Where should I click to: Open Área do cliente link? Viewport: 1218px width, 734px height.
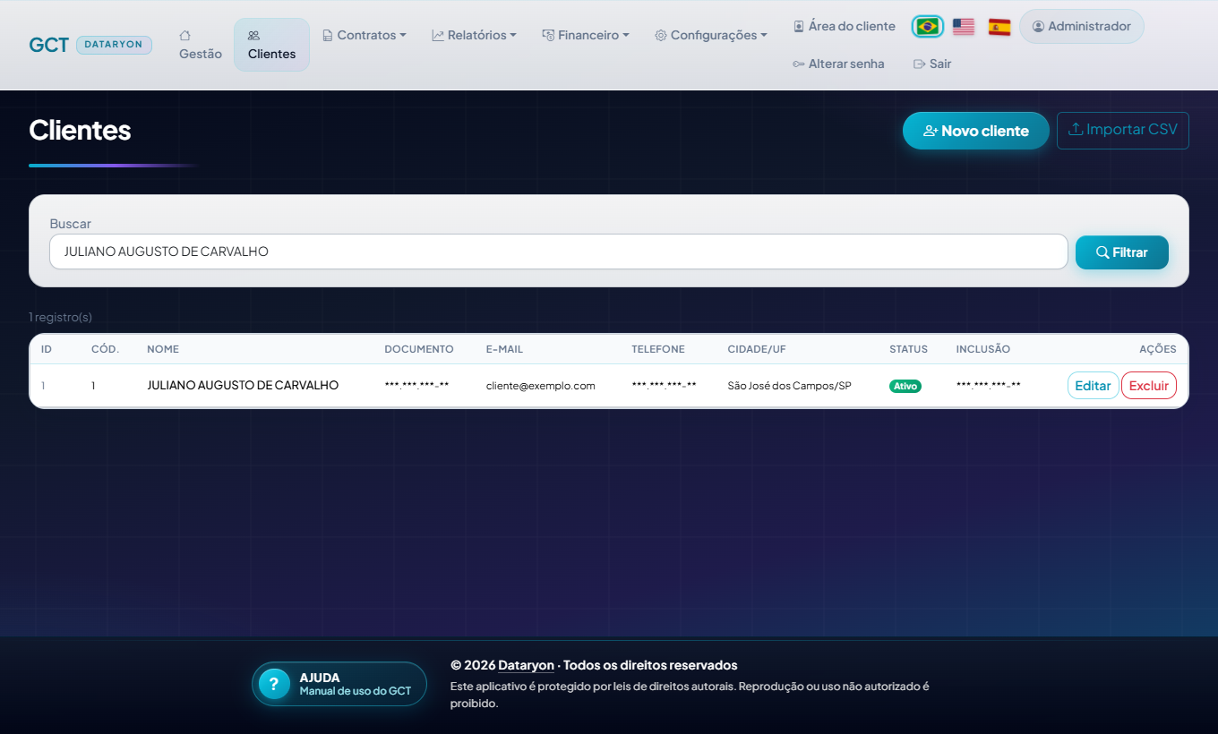click(x=845, y=26)
